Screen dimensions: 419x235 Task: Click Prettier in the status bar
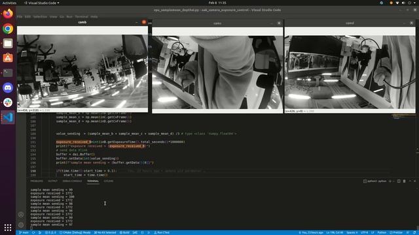pyautogui.click(x=396, y=232)
